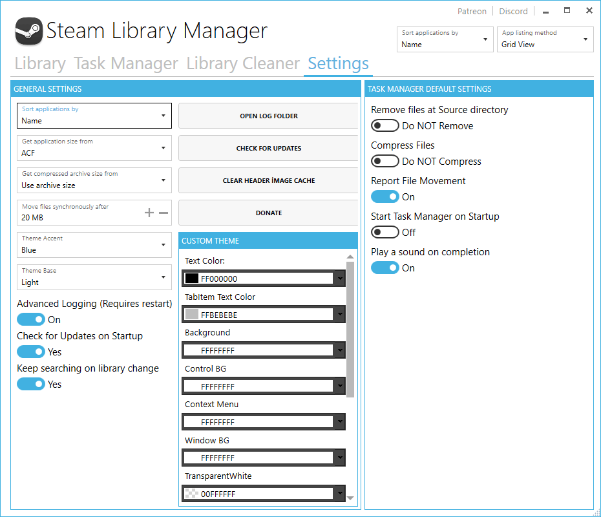Expand the Text Color picker dropdown arrow

click(x=340, y=279)
